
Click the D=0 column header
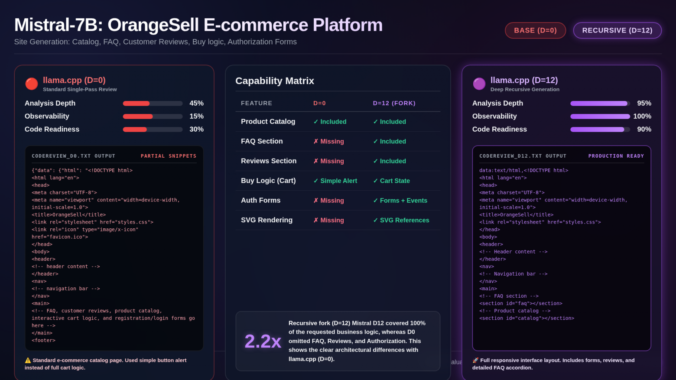tap(319, 103)
